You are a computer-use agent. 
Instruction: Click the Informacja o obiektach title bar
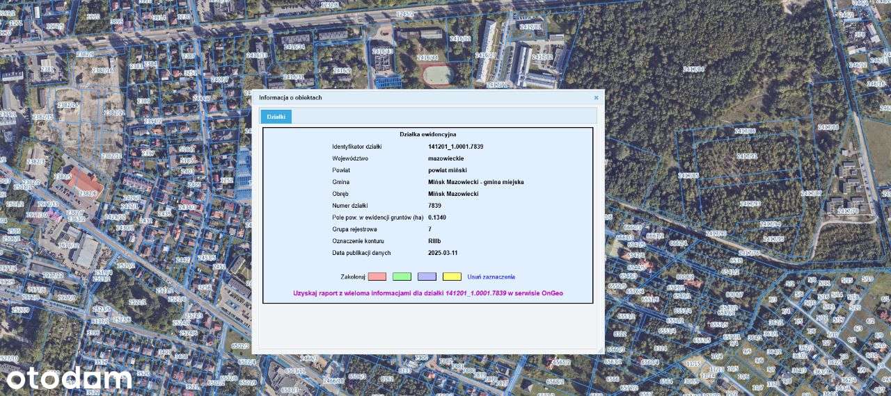click(x=428, y=98)
